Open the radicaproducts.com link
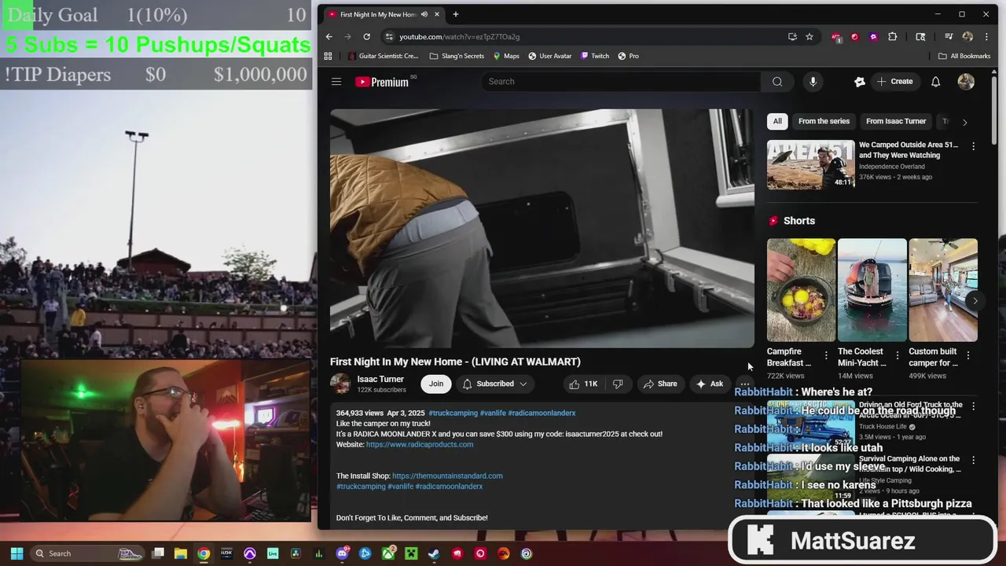The width and height of the screenshot is (1006, 566). coord(420,444)
